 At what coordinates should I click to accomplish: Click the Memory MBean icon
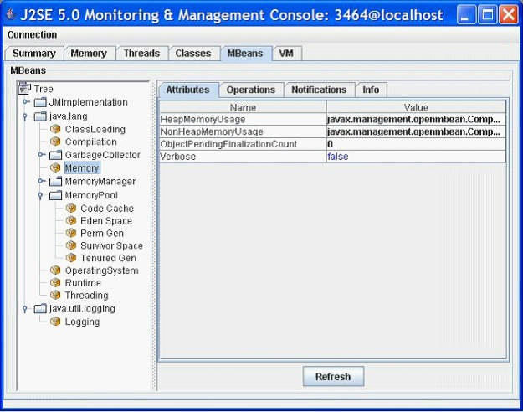[55, 167]
